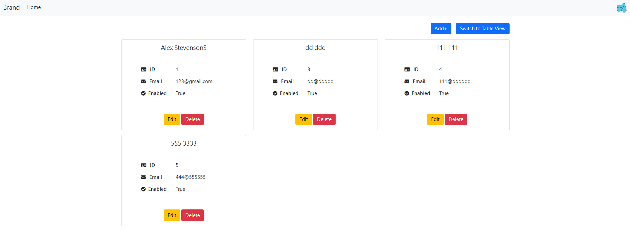The width and height of the screenshot is (630, 237).
Task: Select the dd ddd card title
Action: point(315,48)
